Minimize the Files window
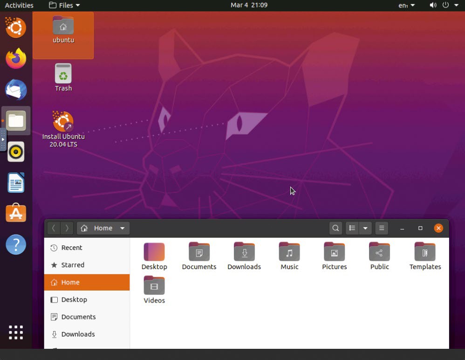This screenshot has height=360, width=465. point(402,228)
